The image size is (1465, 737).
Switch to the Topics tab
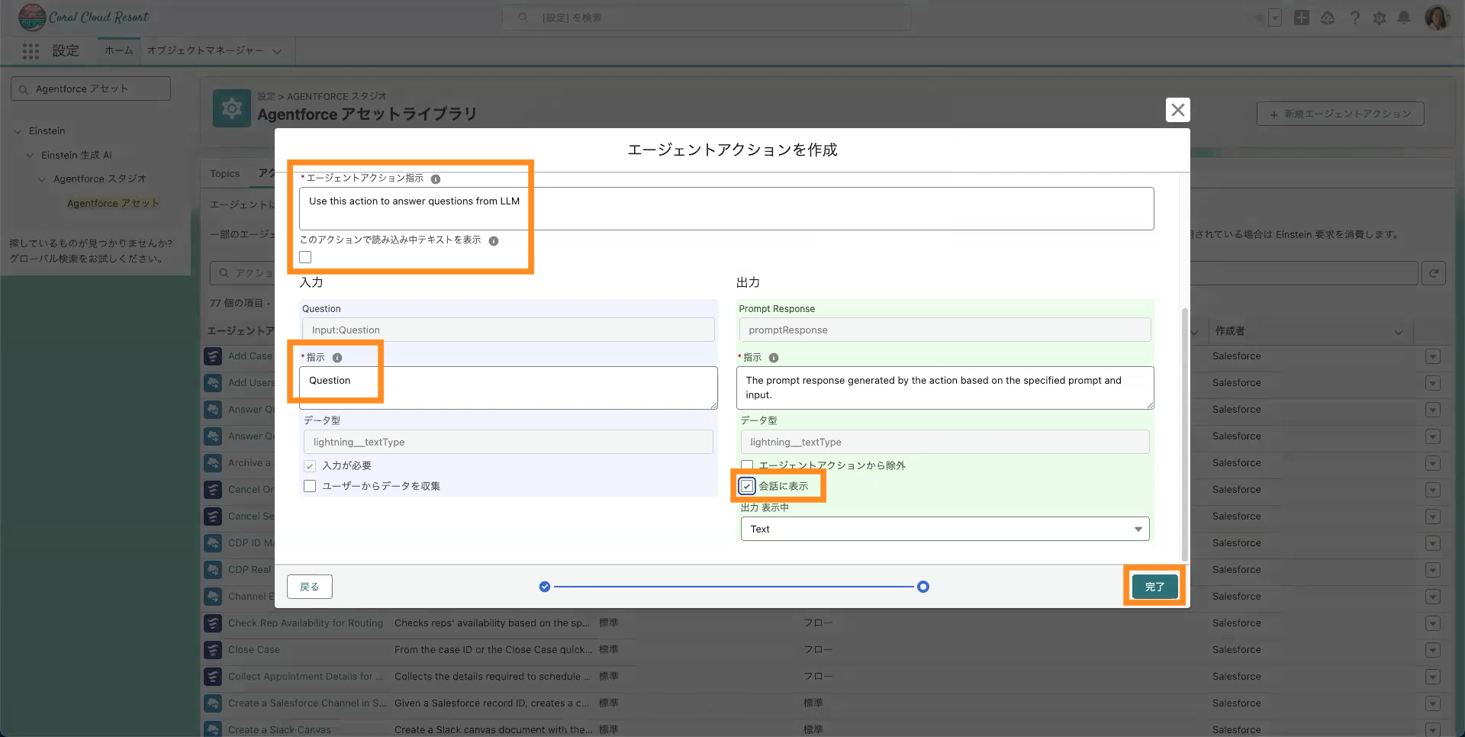pos(225,174)
